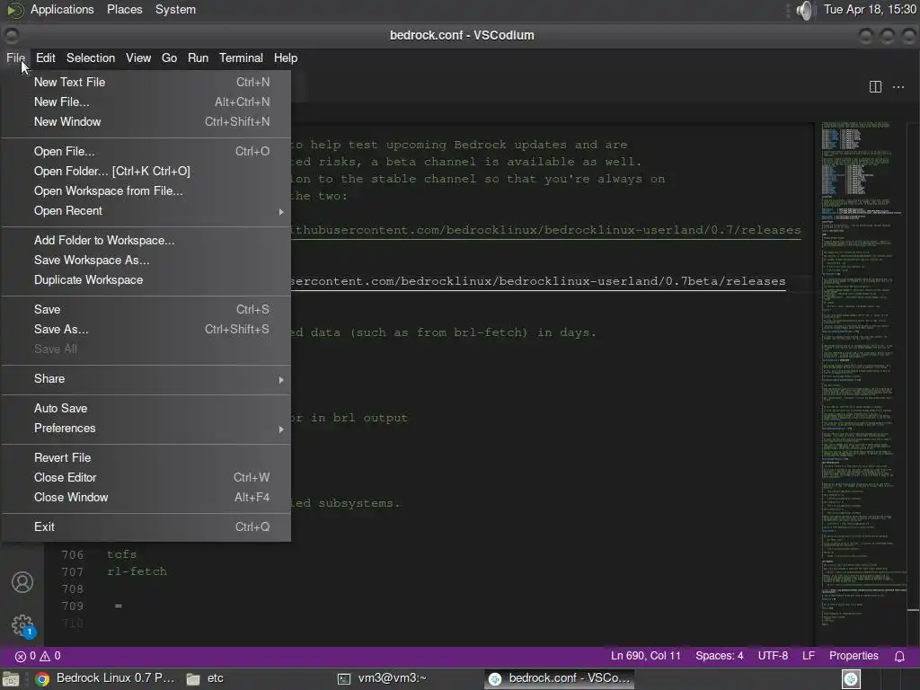This screenshot has width=920, height=690.
Task: Choose Open File...
Action: point(146,151)
